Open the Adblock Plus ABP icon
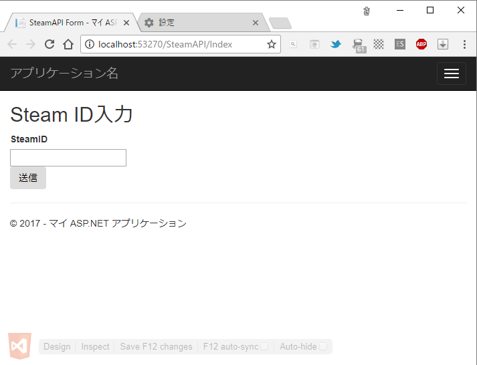 [421, 44]
